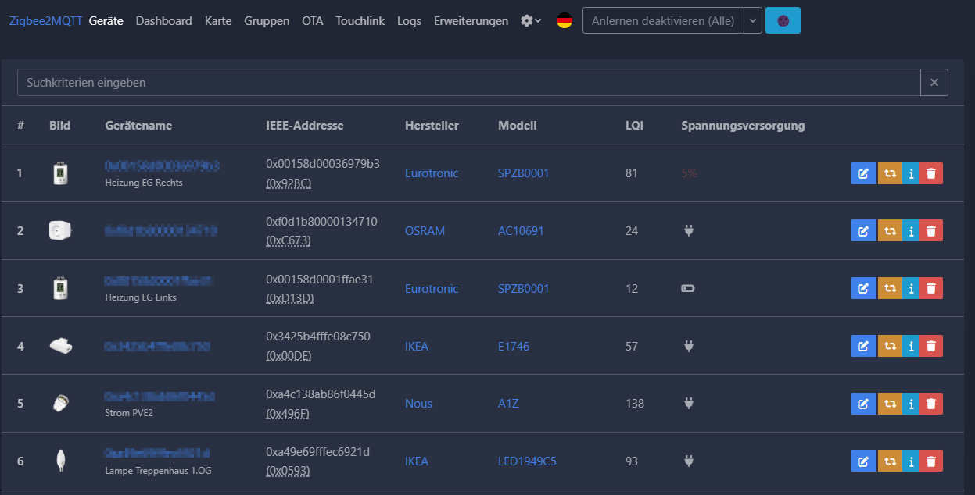This screenshot has width=975, height=495.
Task: Switch to the Dashboard tab
Action: pyautogui.click(x=163, y=21)
